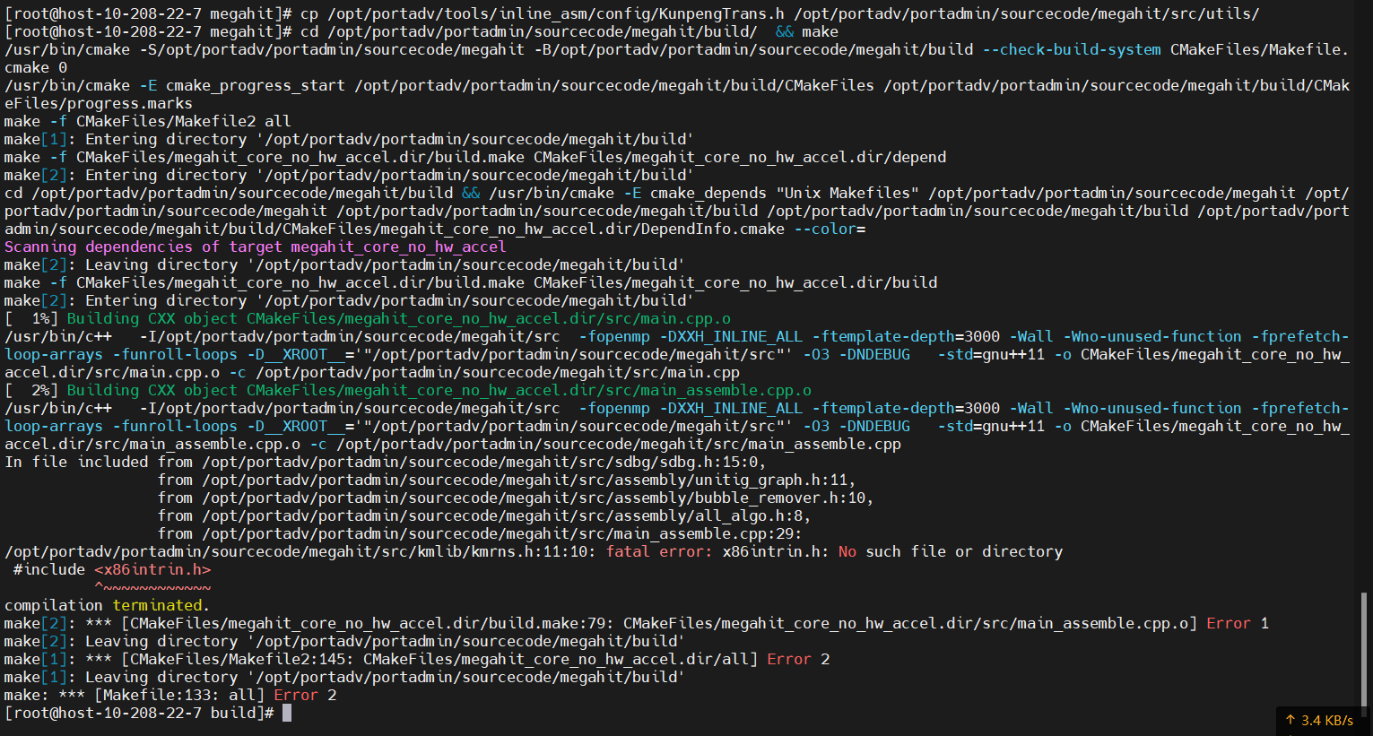Screen dimensions: 1373x736
Task: Click the unitig_graph.h:11 include trace line
Action: tap(507, 480)
